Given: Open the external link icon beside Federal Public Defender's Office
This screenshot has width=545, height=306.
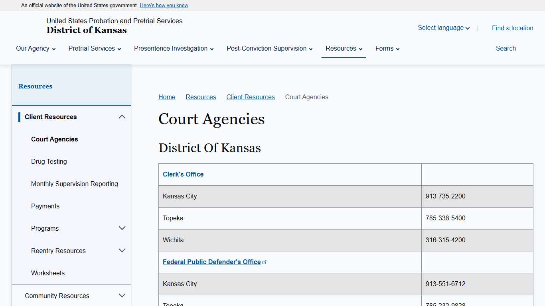Looking at the screenshot, I should tap(265, 261).
